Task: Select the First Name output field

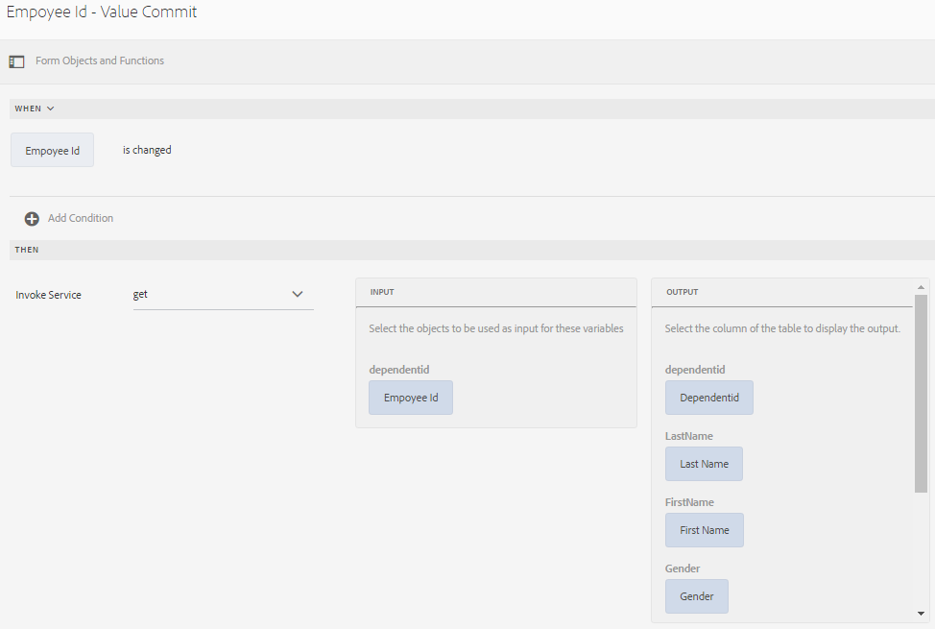Action: [704, 530]
